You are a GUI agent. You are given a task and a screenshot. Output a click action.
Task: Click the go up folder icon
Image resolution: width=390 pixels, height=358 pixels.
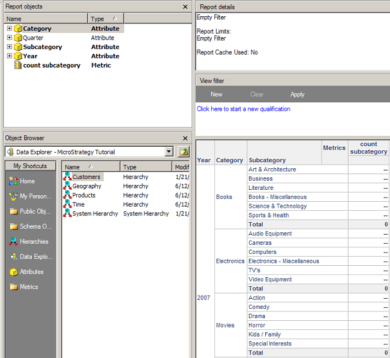coord(183,152)
